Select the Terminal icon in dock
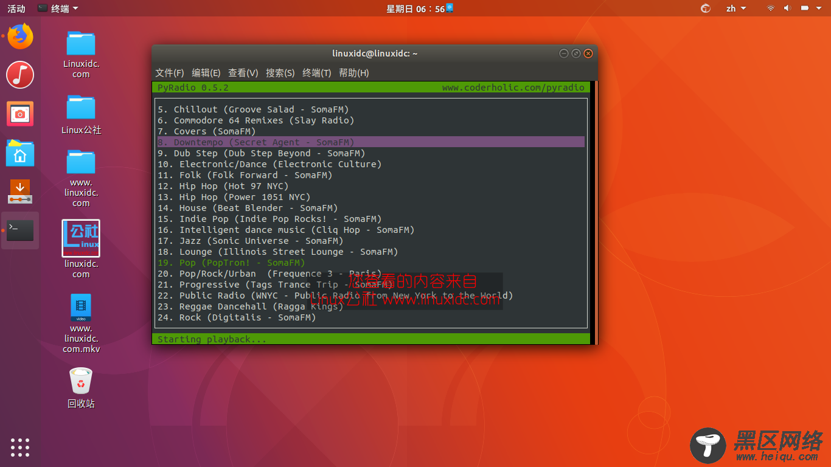 point(20,230)
